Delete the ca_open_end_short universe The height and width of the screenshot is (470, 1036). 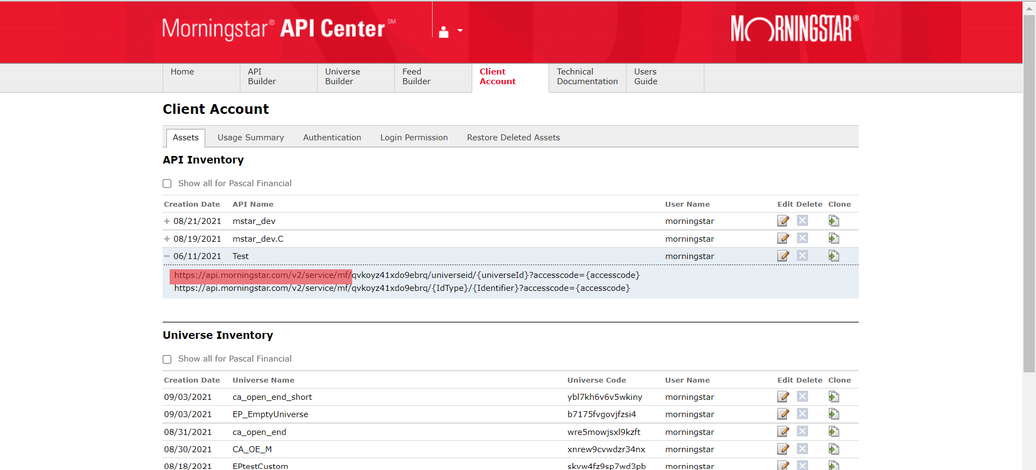[x=803, y=397]
